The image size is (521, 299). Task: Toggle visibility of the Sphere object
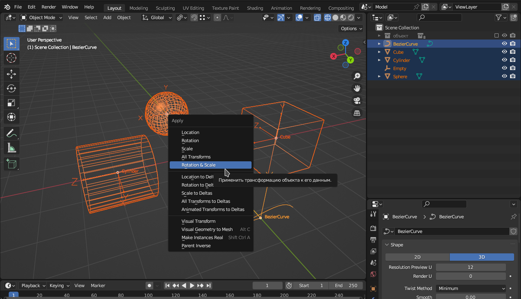(x=505, y=76)
